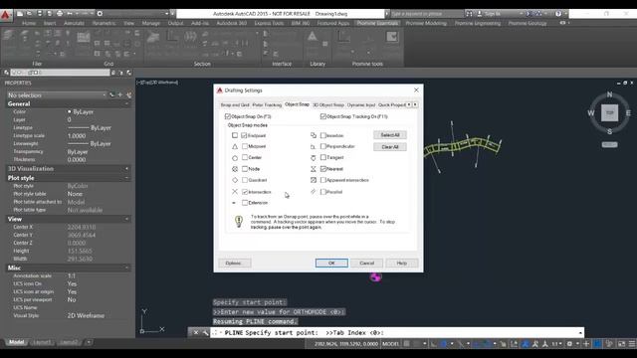
Task: Open the Promine Modeling ribbon tab
Action: pyautogui.click(x=426, y=23)
